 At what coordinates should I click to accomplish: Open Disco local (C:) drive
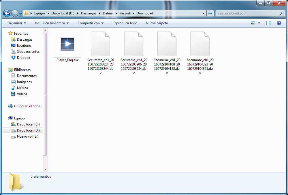[28, 124]
